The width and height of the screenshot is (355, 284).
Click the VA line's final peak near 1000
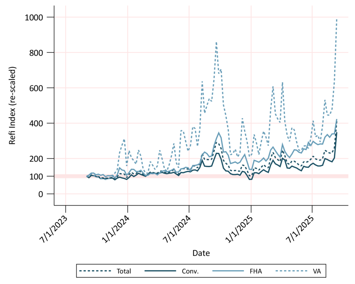click(336, 20)
